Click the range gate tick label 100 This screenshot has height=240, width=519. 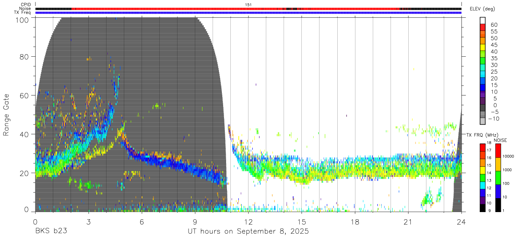[x=22, y=20]
